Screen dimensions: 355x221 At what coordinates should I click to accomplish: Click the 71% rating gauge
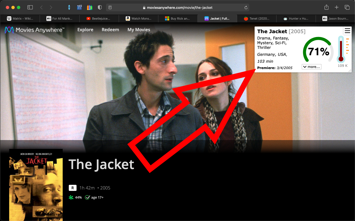318,50
